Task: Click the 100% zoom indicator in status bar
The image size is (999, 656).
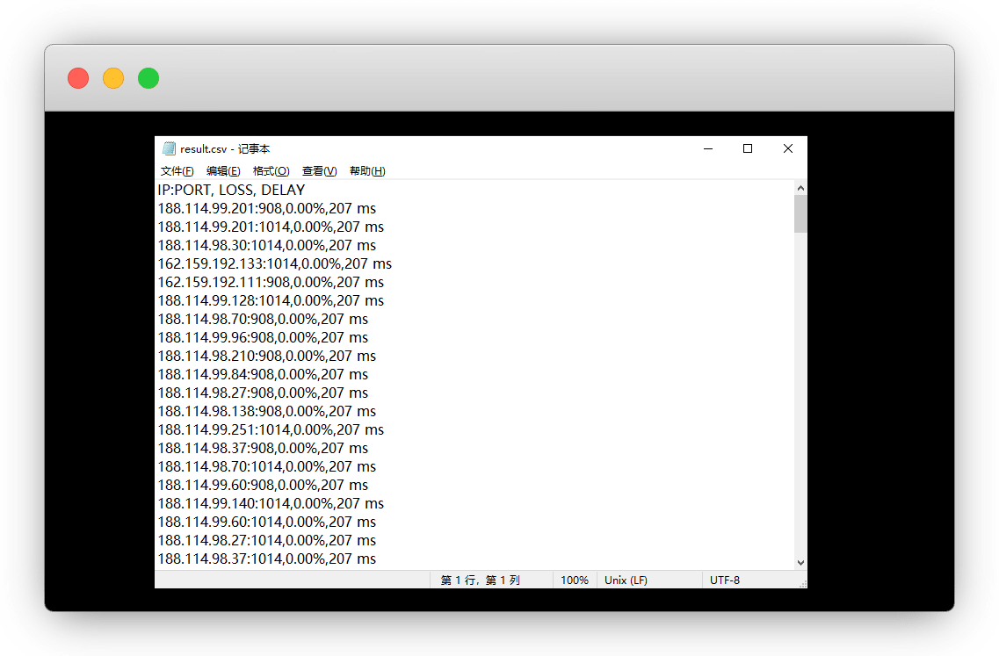Action: (575, 580)
